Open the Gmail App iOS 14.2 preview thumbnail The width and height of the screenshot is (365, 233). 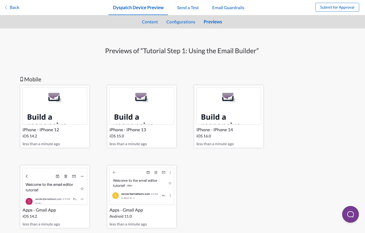click(55, 186)
